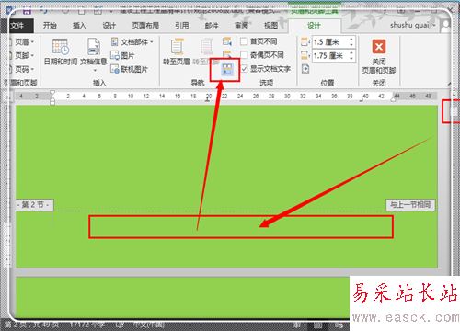Image resolution: width=460 pixels, height=331 pixels.
Task: Click the Read Mode view icon in the status bar
Action: (x=296, y=325)
